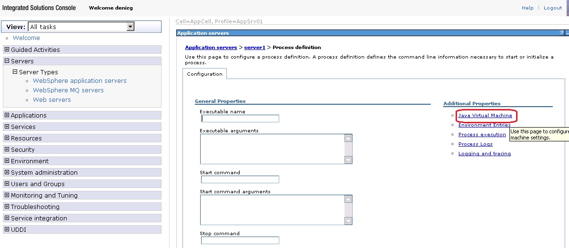Screen dimensions: 569x248
Task: Open the Process Logs link
Action: 475,144
